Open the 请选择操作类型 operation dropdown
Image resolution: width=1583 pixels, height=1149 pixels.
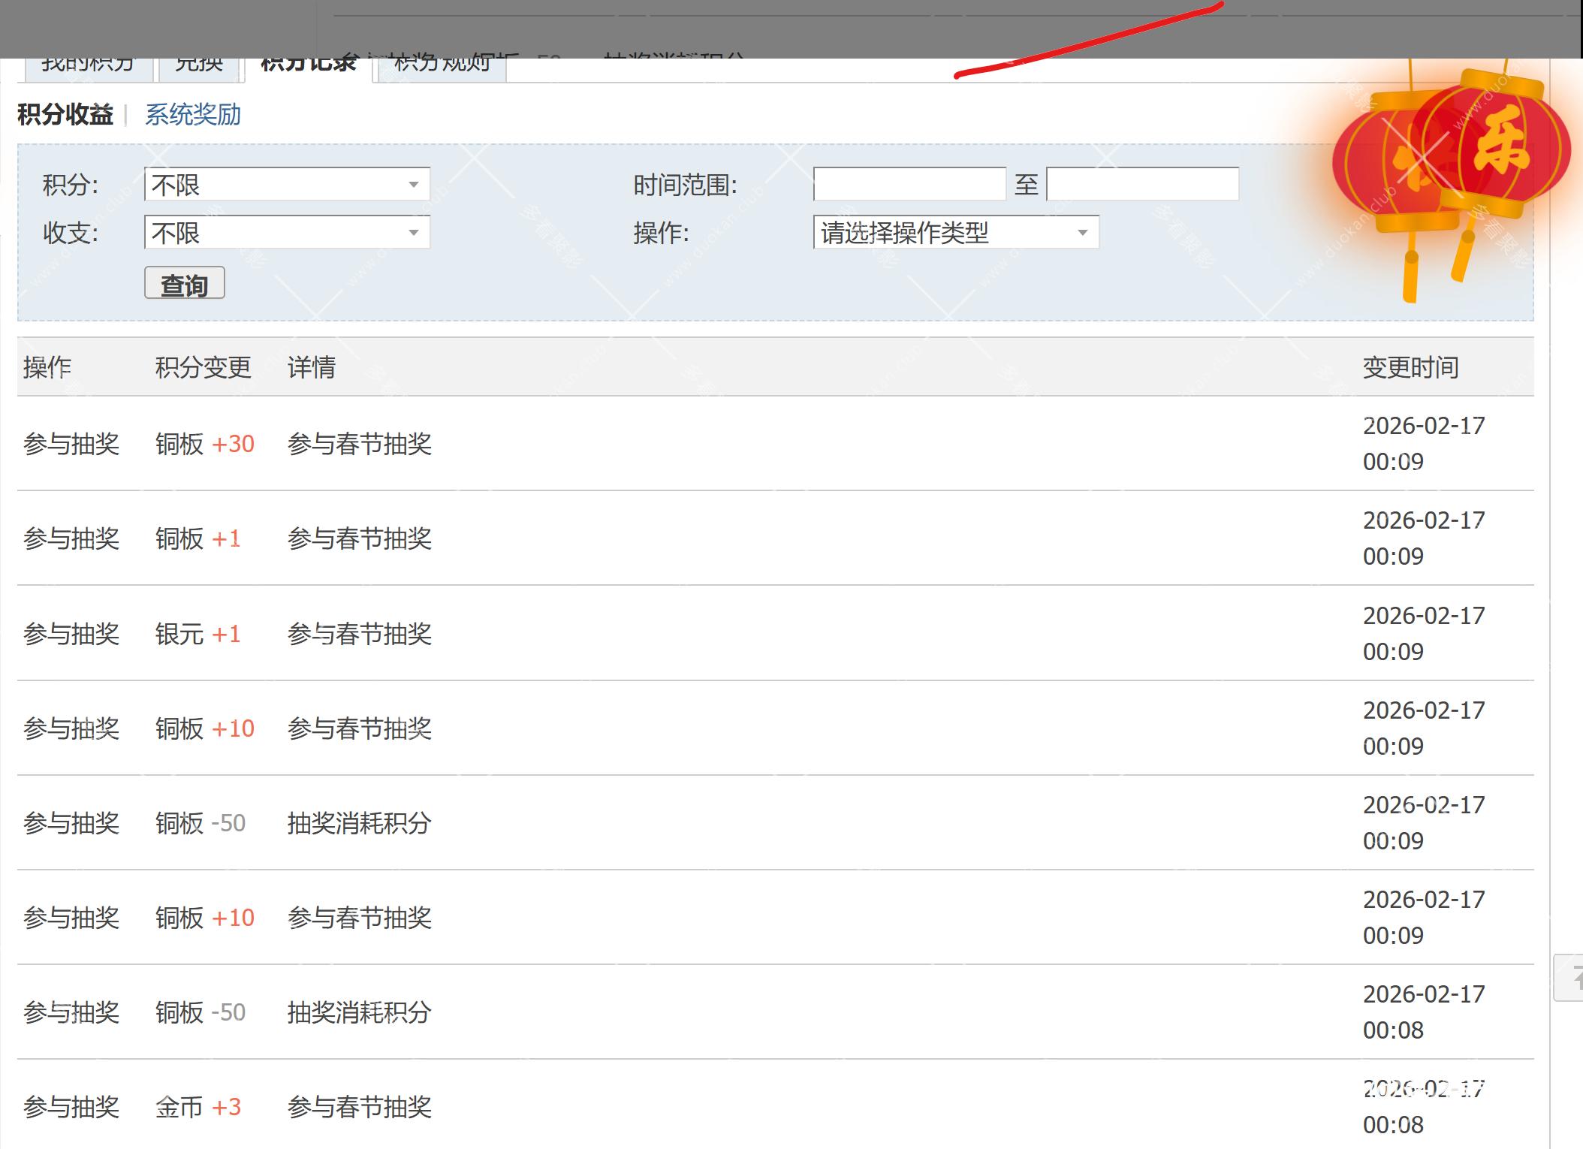(x=955, y=233)
